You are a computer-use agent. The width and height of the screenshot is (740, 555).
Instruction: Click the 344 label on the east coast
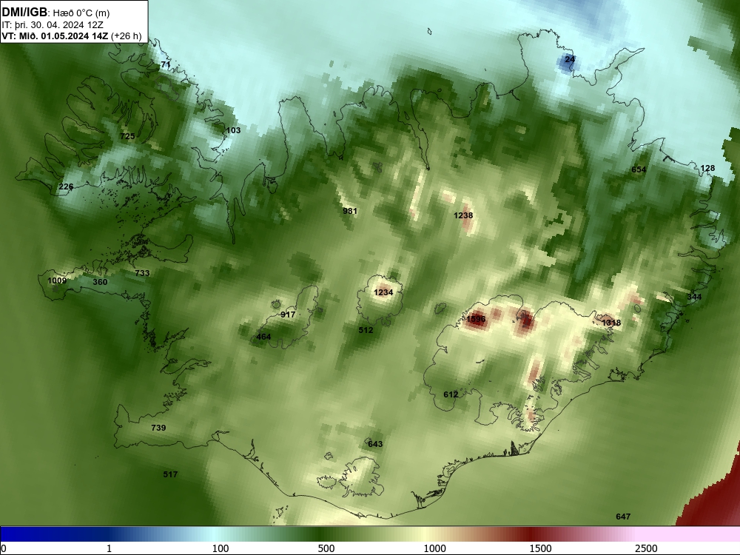click(694, 297)
